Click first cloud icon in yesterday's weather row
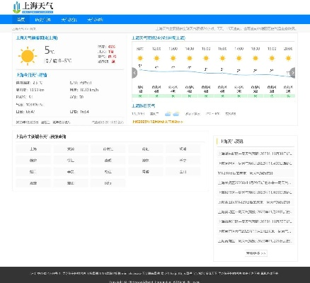 pyautogui.click(x=168, y=114)
